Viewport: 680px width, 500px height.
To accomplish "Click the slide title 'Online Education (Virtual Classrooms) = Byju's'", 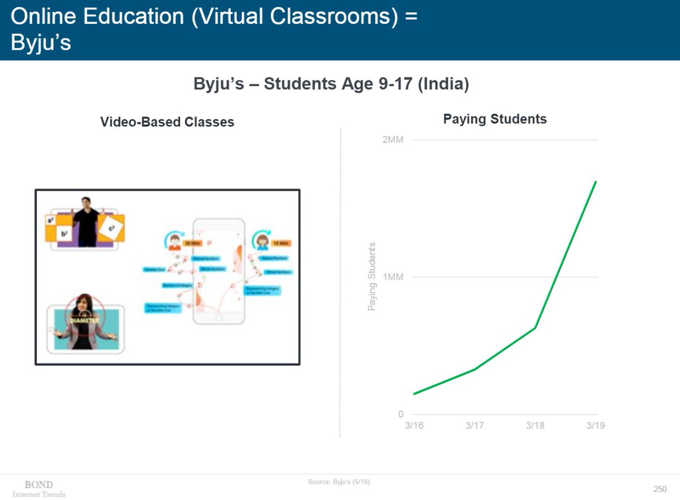I will point(214,29).
